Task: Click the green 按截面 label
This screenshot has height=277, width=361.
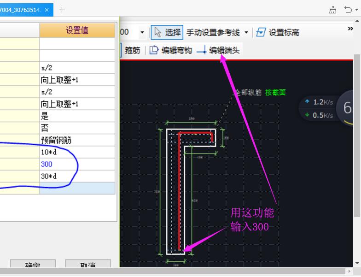Action: pos(275,93)
